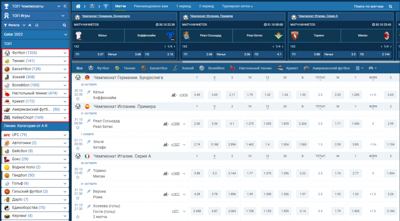Click odds 3.49 for Кёльн to win
400x221 pixels.
click(x=197, y=95)
